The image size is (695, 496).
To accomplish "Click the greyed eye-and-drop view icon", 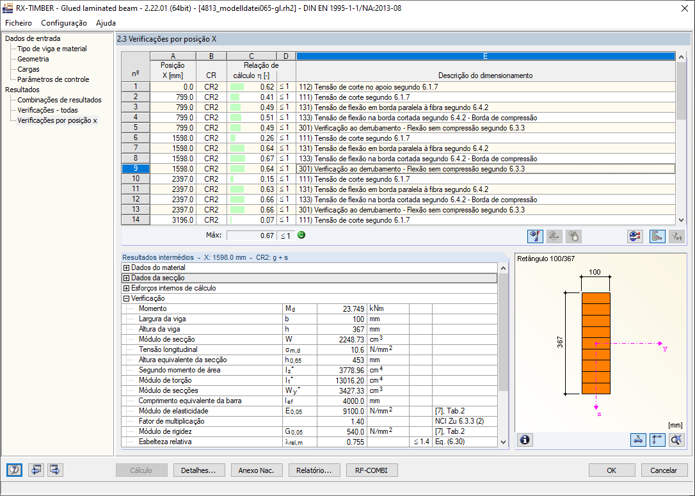I will tap(573, 236).
